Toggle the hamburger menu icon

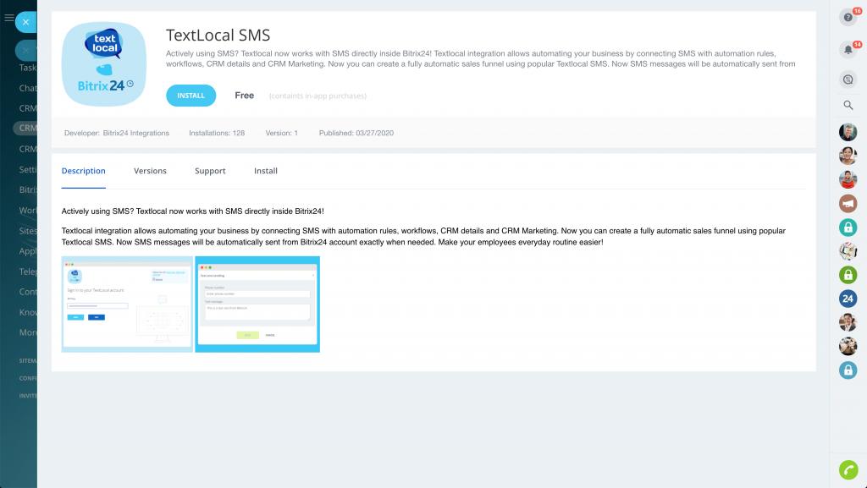point(9,18)
